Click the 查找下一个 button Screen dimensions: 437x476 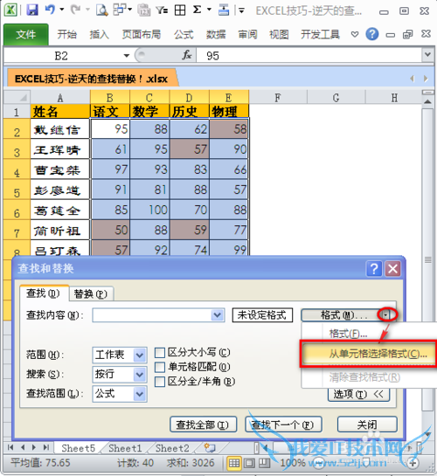click(283, 424)
